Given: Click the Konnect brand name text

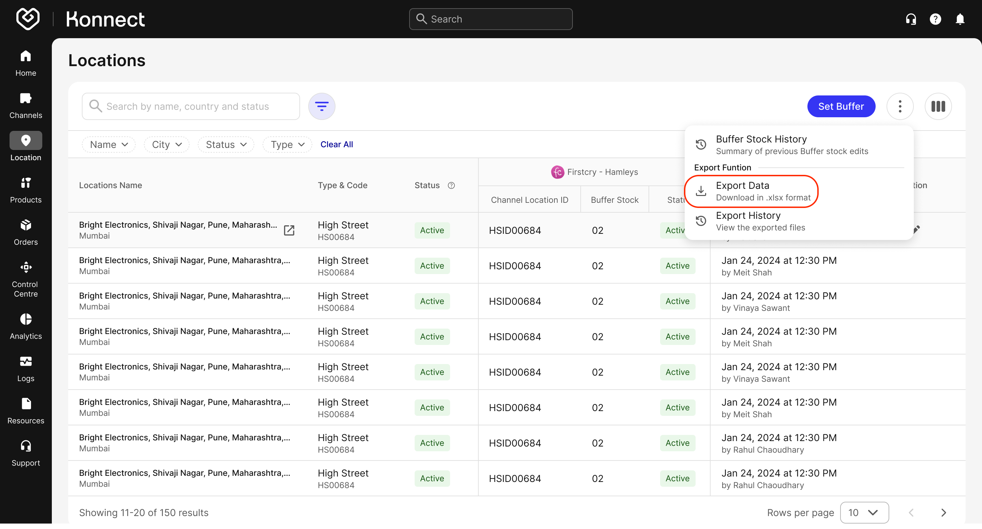Looking at the screenshot, I should pyautogui.click(x=105, y=19).
